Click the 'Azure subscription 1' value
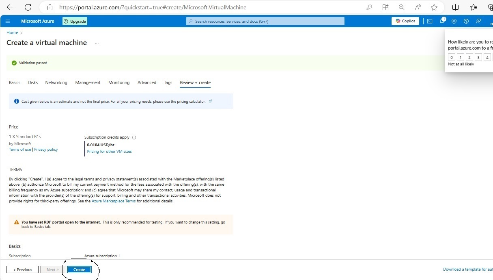Screen dimensions: 493x280 click(x=102, y=256)
